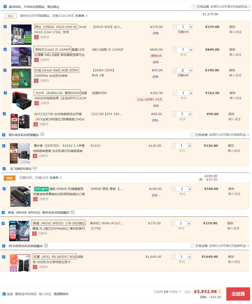Click chat icon next to 浩飞数码专营店
The width and height of the screenshot is (252, 304).
click(35, 168)
